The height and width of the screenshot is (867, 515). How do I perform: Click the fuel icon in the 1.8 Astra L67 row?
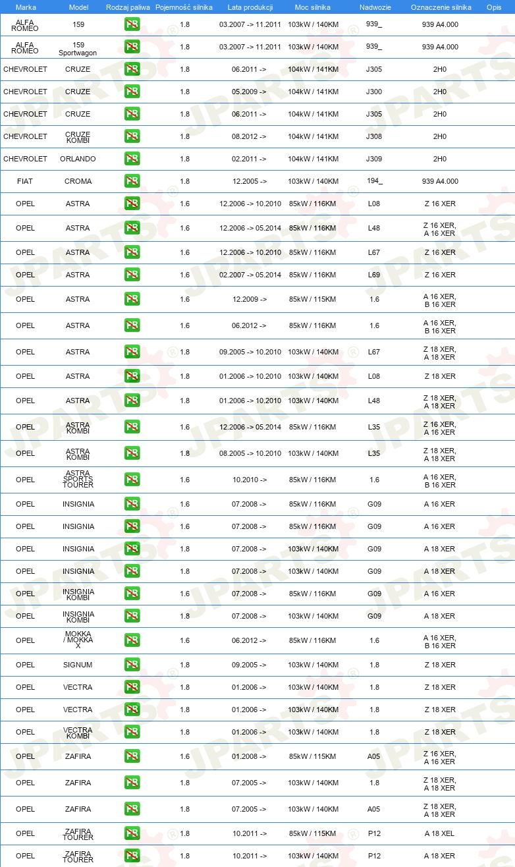132,352
